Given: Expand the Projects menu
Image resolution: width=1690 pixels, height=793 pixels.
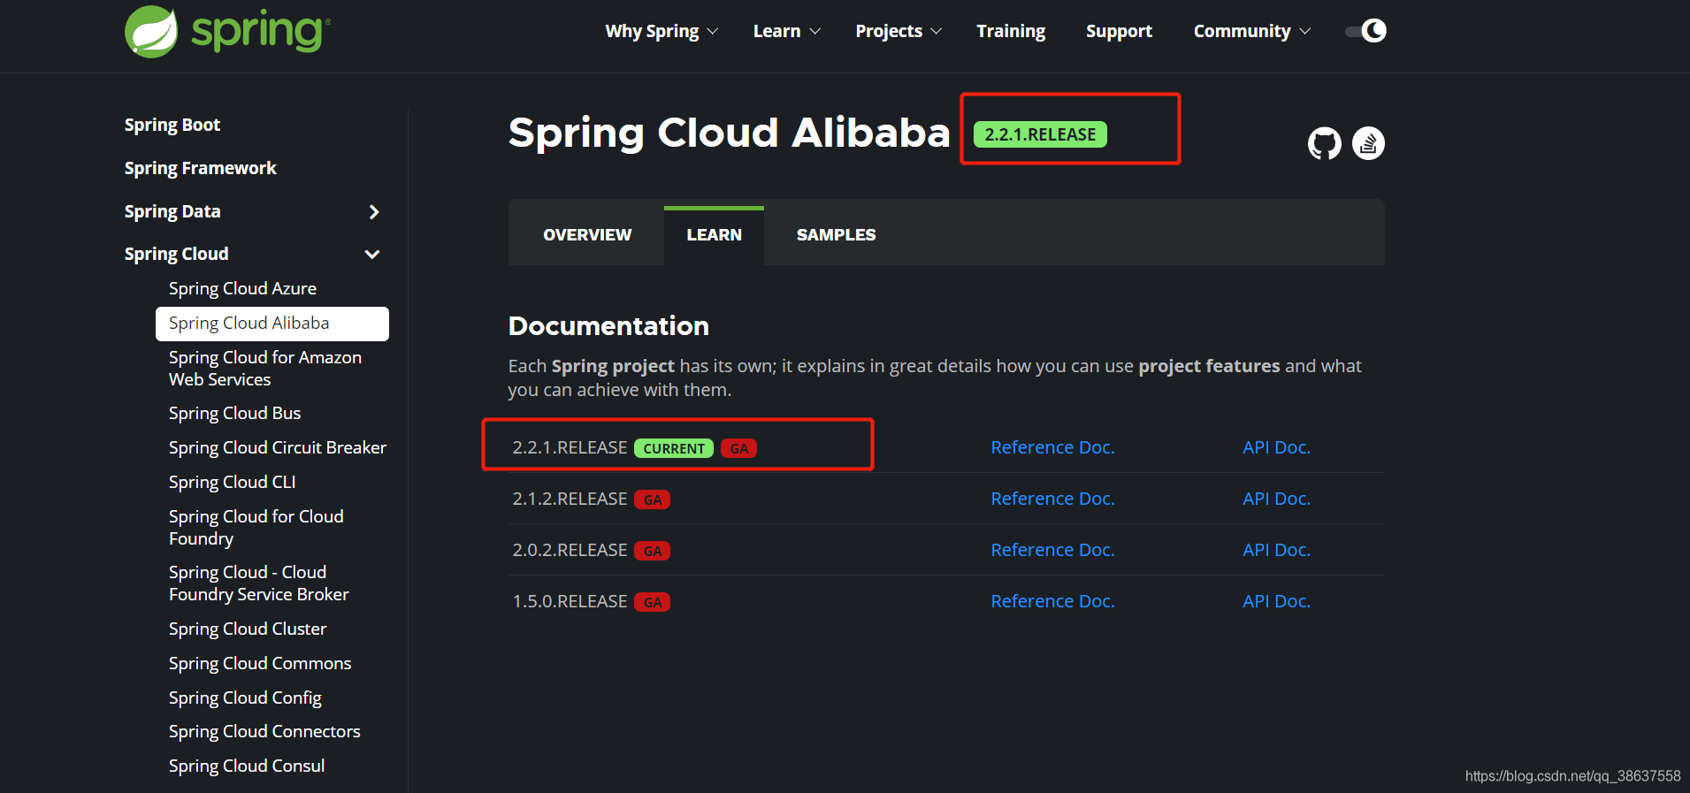Looking at the screenshot, I should tap(899, 31).
